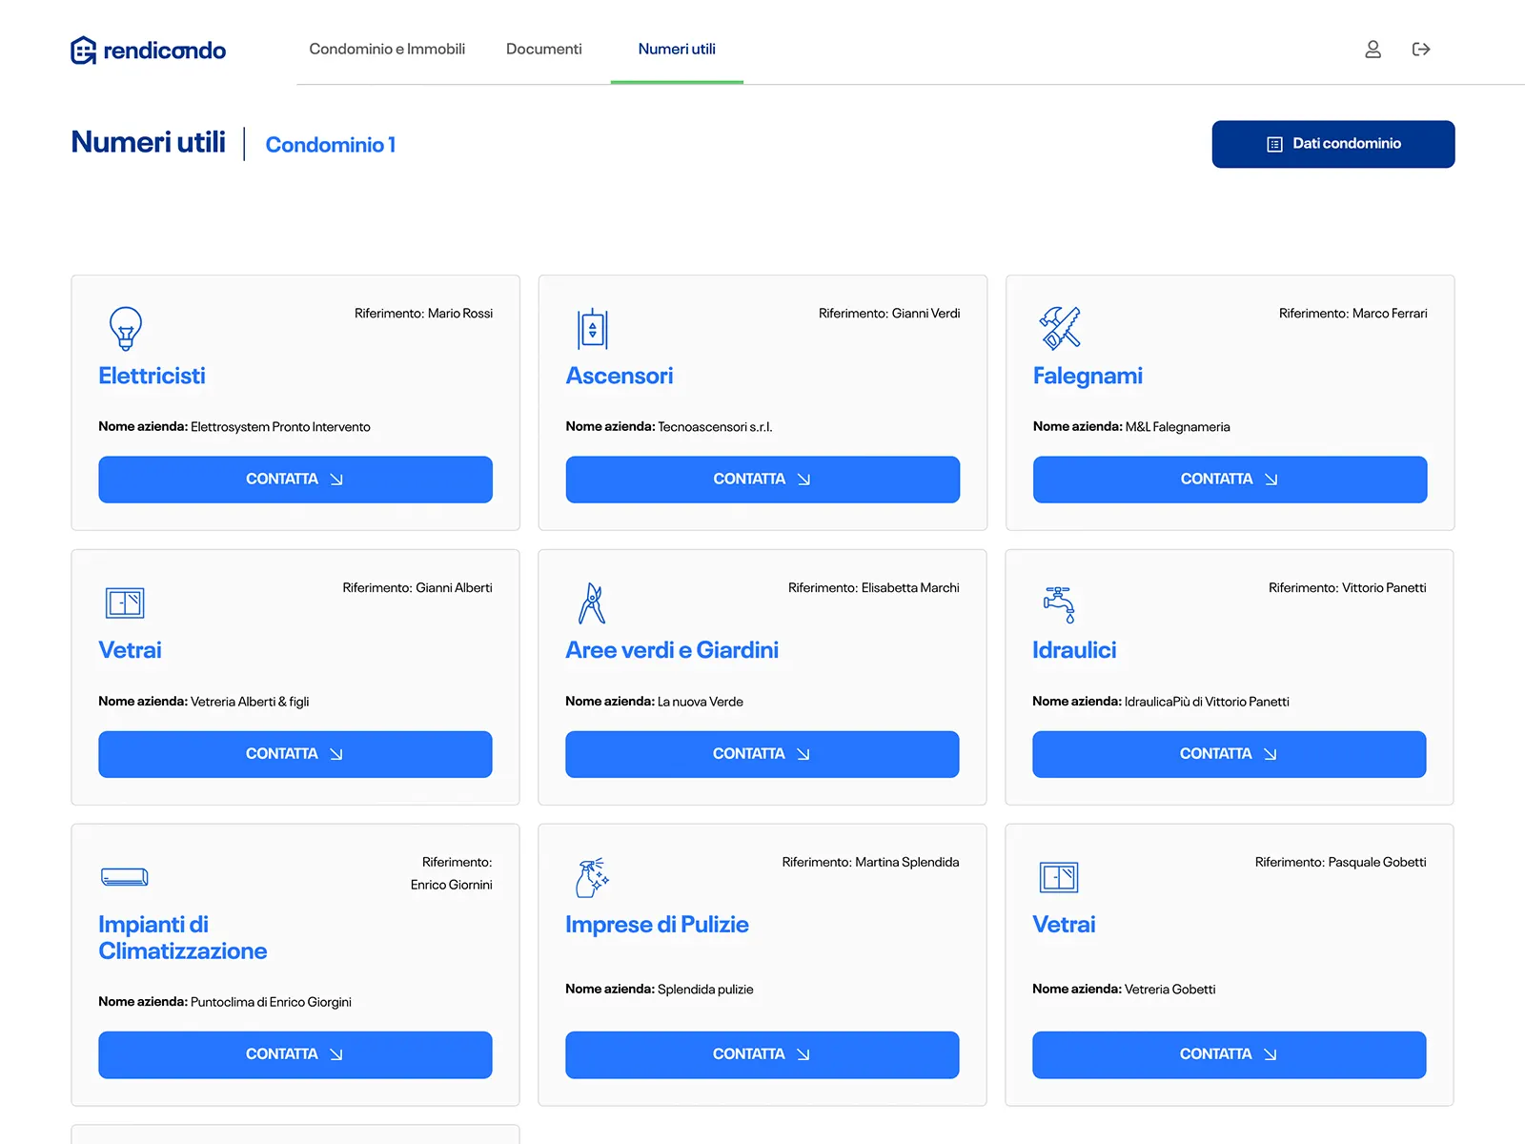Click the Idraulici card title
This screenshot has height=1144, width=1525.
1074,650
